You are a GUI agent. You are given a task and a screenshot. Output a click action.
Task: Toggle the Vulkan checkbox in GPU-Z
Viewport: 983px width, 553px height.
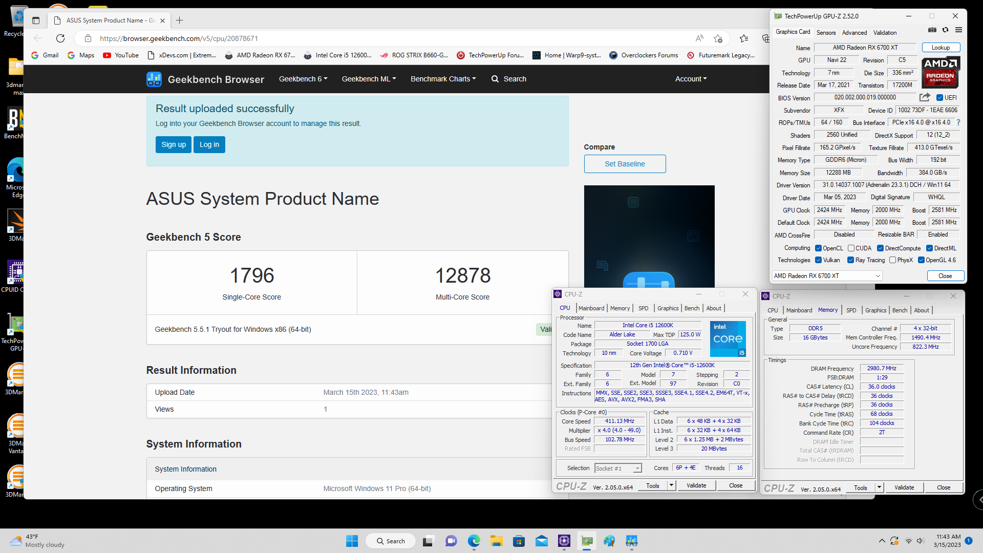pos(818,260)
